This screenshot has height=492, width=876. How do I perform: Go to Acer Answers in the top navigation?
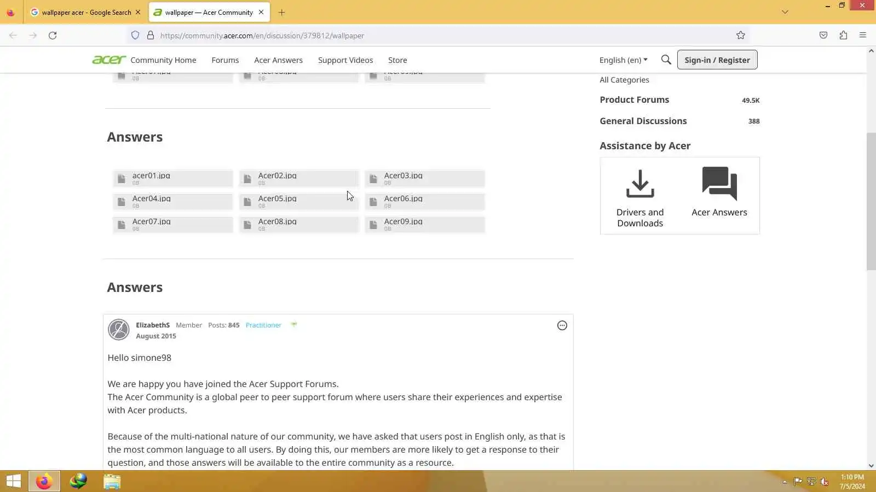[278, 60]
